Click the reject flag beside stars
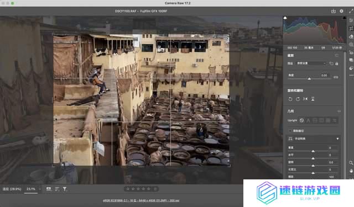This screenshot has width=354, height=207. tap(155, 189)
